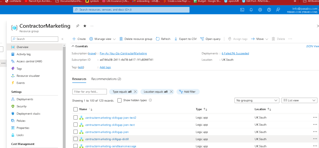
Task: Pin the ContractorMarketing resource group
Action: tap(78, 26)
